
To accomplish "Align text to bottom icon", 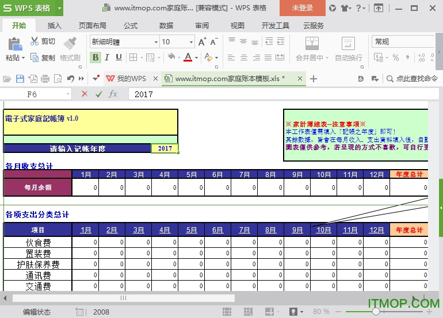I will 255,42.
